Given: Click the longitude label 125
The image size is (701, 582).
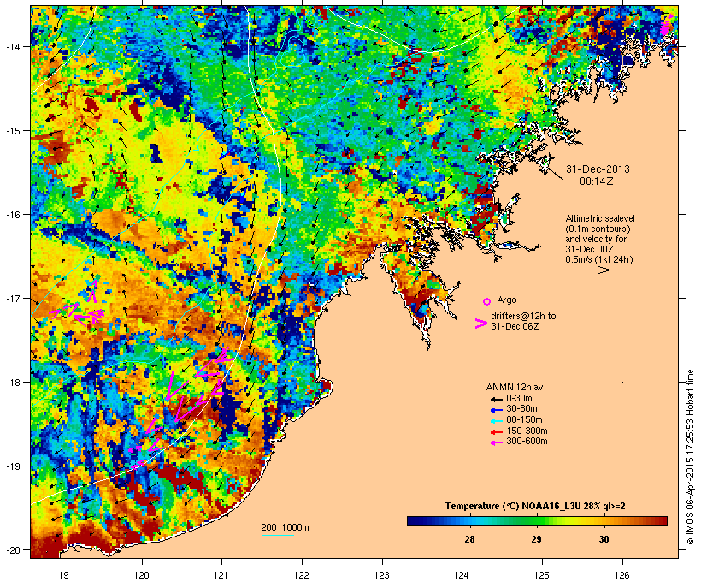Looking at the screenshot, I should point(542,575).
